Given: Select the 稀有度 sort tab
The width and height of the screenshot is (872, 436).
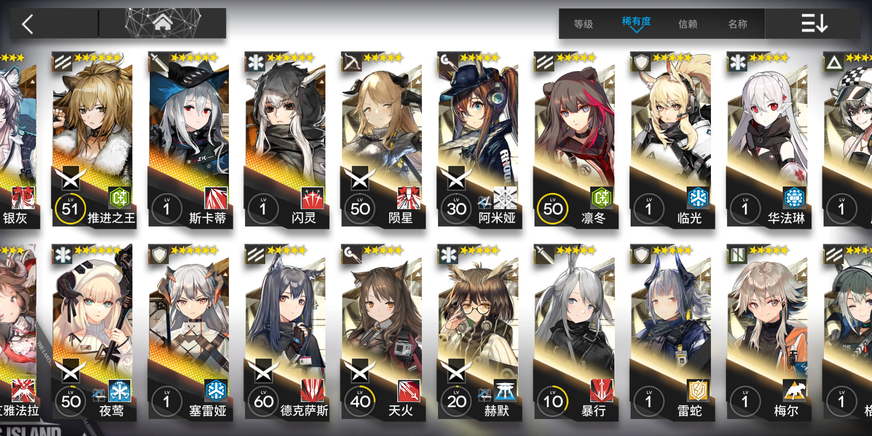Looking at the screenshot, I should pos(636,22).
